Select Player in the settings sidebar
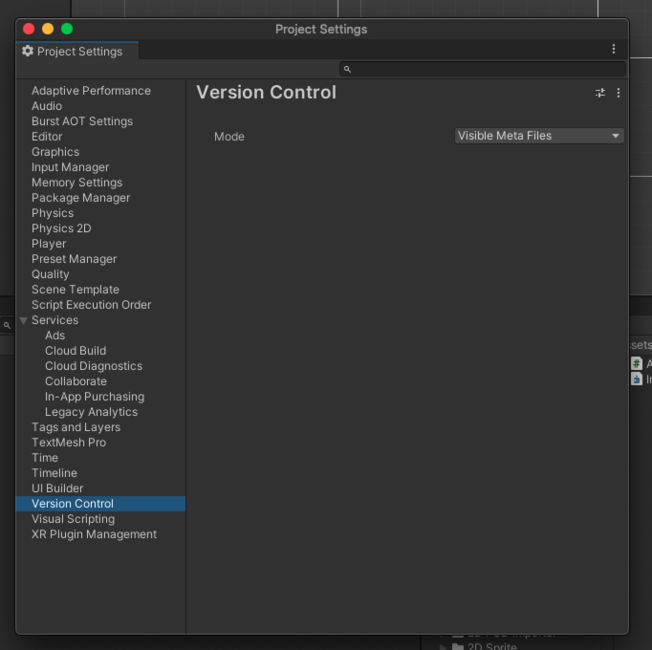Viewport: 652px width, 650px height. tap(49, 243)
